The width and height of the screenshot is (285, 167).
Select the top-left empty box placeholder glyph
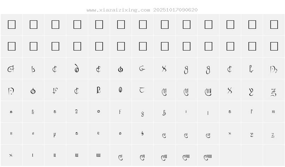pos(11,25)
